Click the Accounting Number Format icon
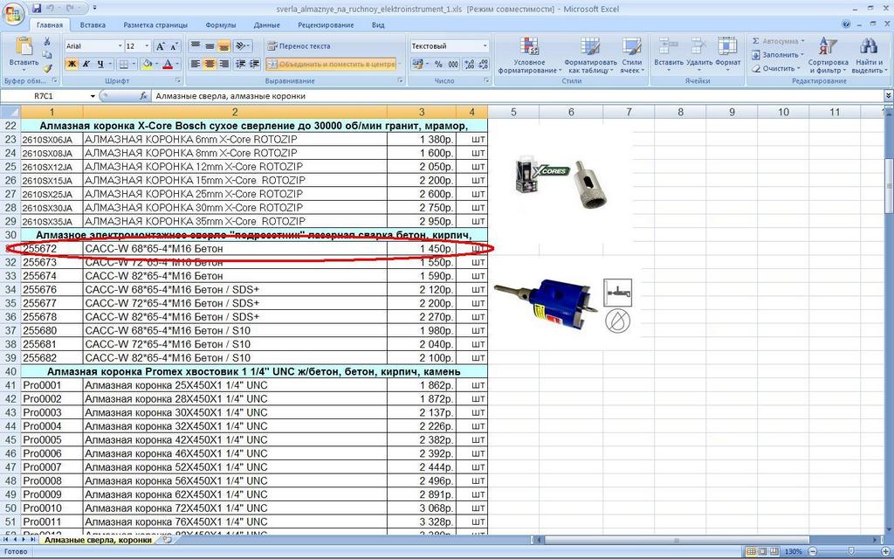 (x=420, y=64)
